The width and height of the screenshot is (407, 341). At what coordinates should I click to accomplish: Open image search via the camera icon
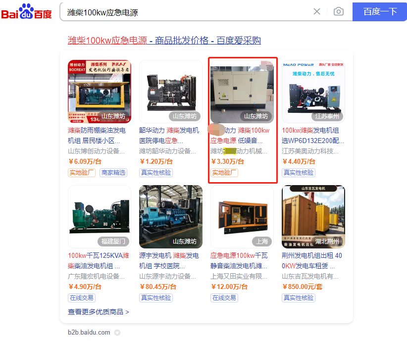coord(339,11)
